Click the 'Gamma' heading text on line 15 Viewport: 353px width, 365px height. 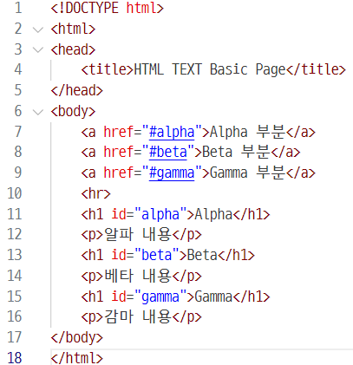(213, 297)
